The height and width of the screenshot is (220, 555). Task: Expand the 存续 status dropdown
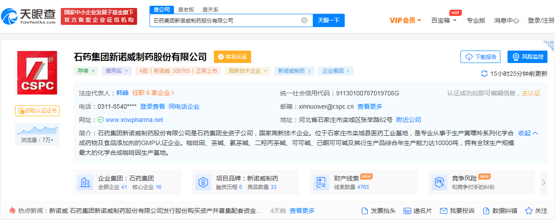[86, 71]
